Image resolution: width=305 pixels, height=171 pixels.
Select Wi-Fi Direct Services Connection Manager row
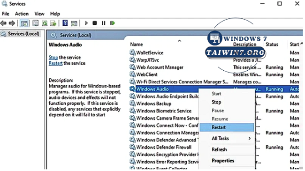click(214, 82)
